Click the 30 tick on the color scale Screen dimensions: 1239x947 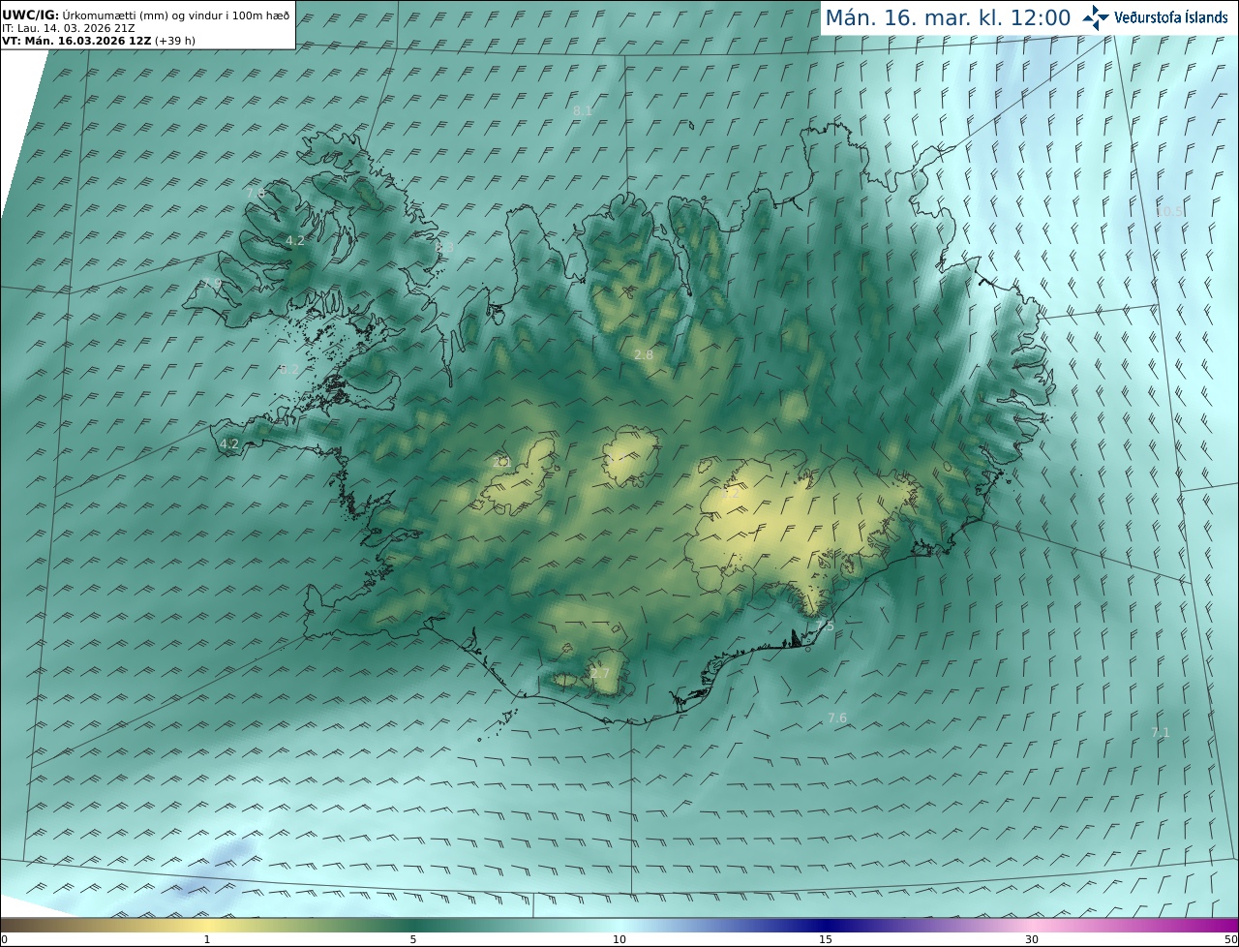click(1032, 939)
